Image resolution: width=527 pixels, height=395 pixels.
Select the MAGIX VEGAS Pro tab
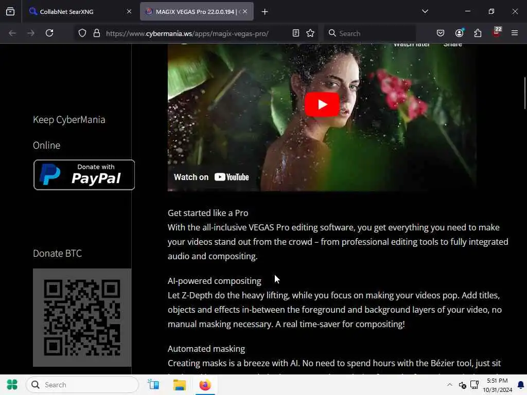(x=197, y=12)
